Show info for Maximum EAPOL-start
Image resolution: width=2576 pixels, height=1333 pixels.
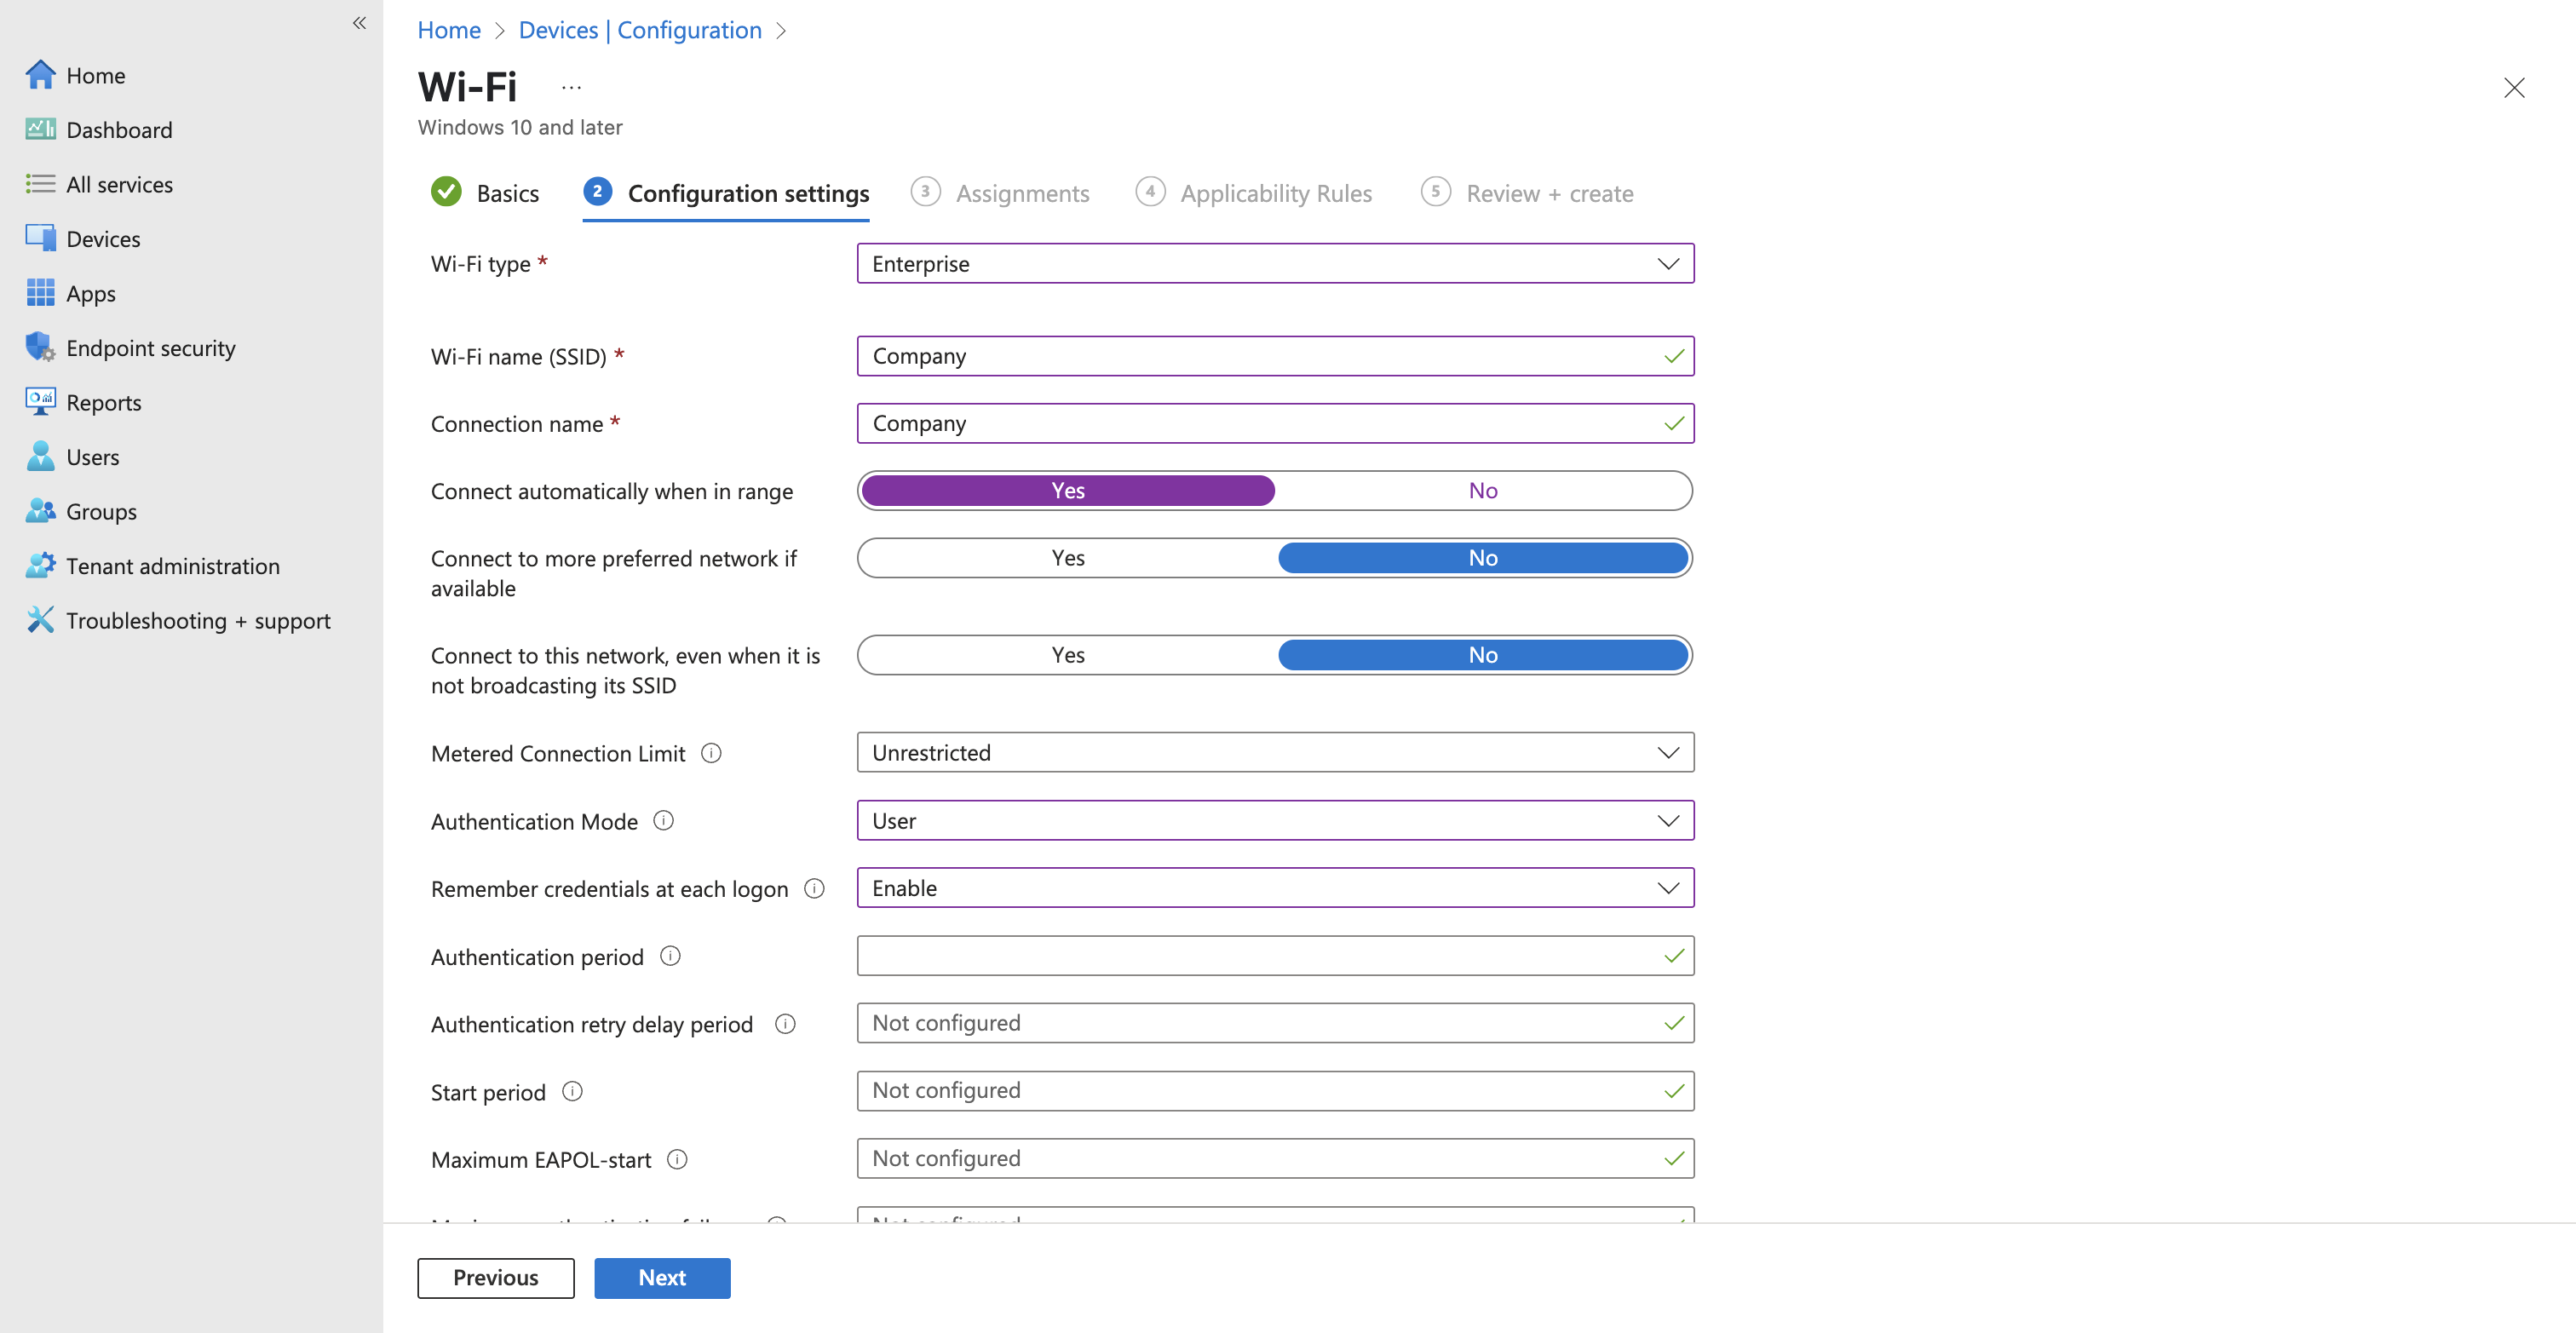677,1159
